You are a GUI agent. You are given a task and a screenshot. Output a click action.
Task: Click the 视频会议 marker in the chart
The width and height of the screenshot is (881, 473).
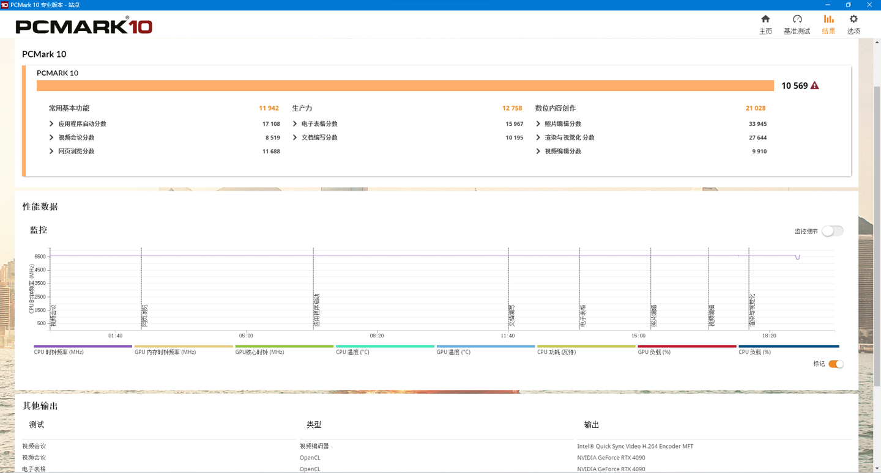point(53,316)
